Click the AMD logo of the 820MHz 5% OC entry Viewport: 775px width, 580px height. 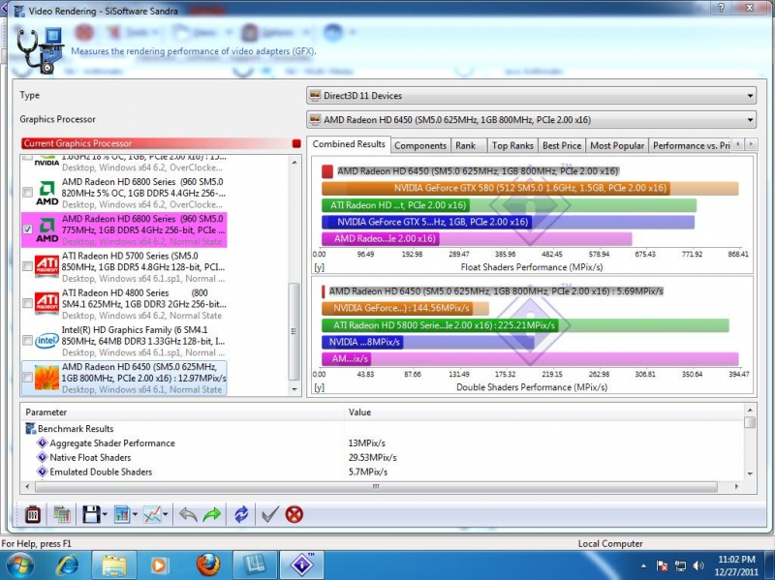click(46, 193)
